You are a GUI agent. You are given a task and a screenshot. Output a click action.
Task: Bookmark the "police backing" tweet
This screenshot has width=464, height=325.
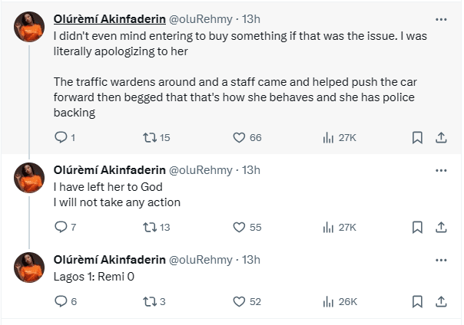[417, 138]
